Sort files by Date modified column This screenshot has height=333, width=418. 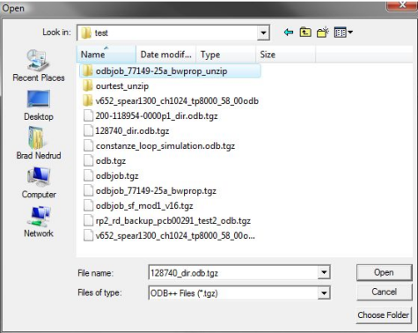pos(166,55)
